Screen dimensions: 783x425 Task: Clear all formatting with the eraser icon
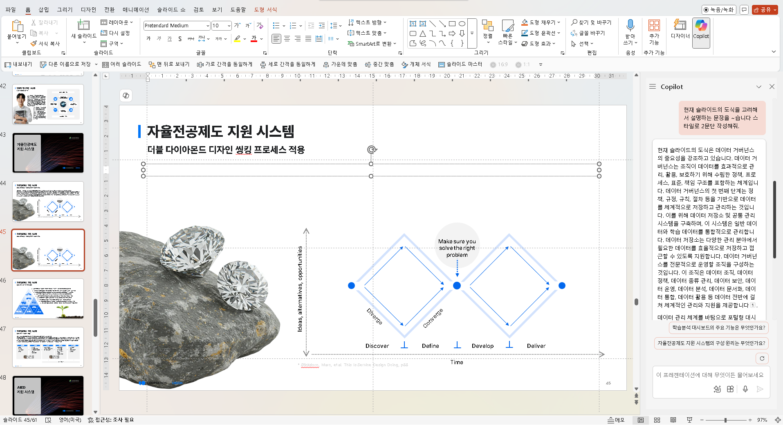(260, 25)
